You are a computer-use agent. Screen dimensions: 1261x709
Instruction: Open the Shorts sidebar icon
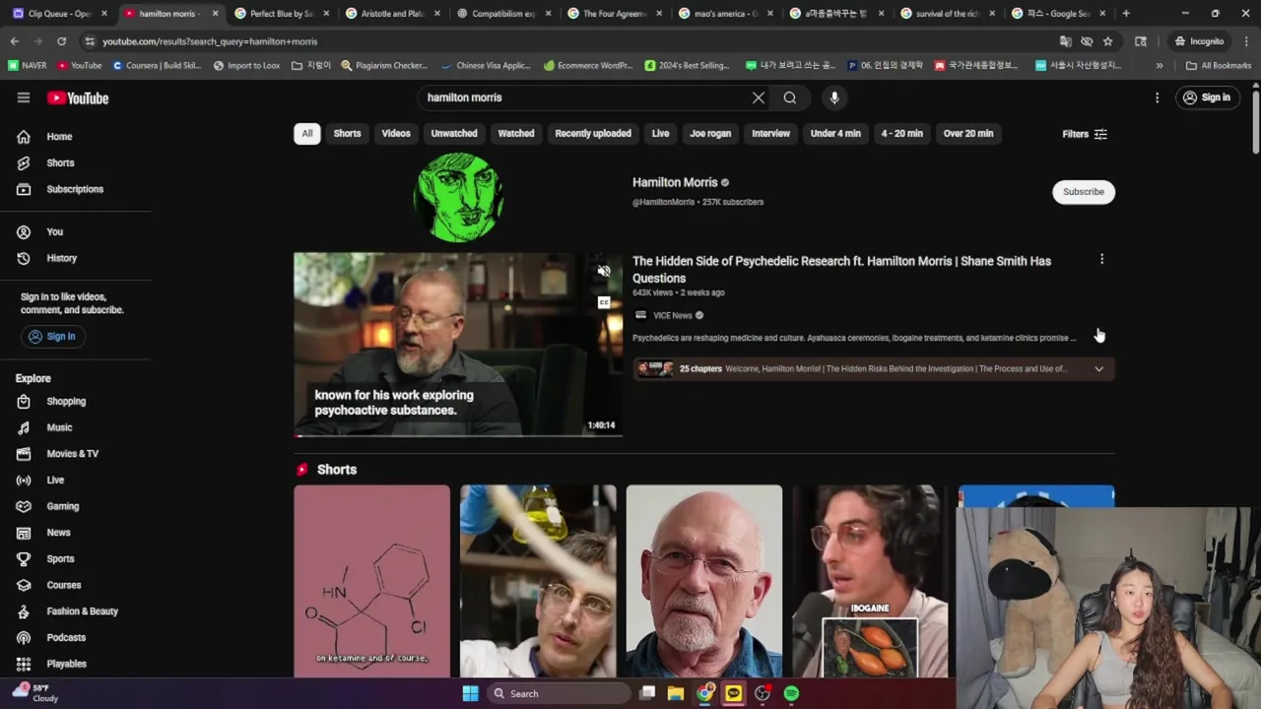pyautogui.click(x=24, y=162)
